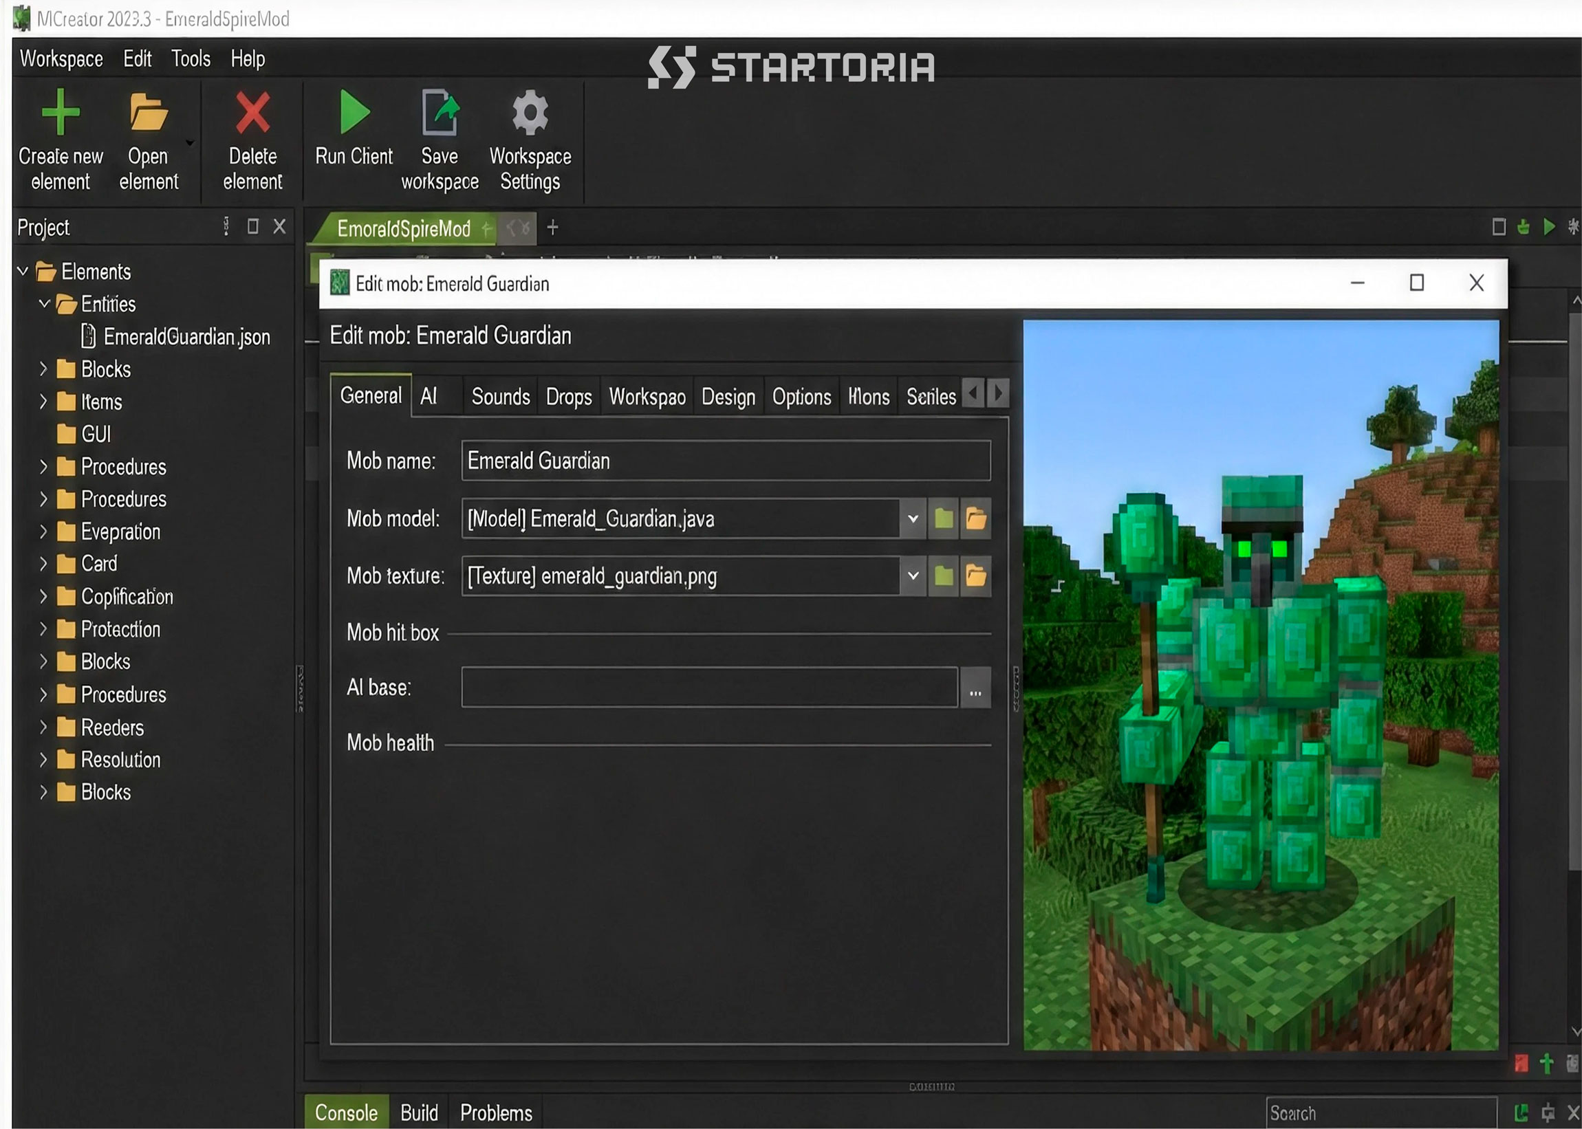Collapse the Elements tree node
The width and height of the screenshot is (1582, 1129).
[x=22, y=270]
